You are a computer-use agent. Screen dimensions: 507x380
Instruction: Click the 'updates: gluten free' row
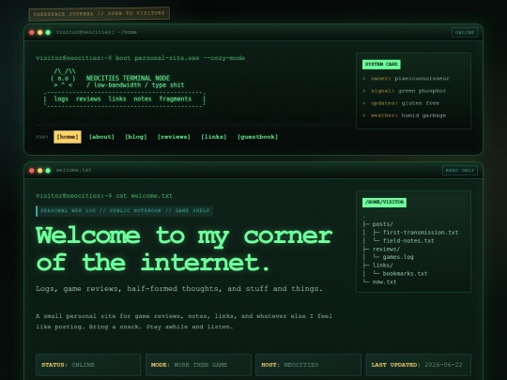point(401,103)
